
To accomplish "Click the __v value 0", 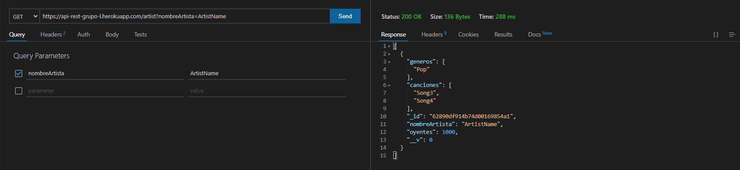I will (431, 140).
